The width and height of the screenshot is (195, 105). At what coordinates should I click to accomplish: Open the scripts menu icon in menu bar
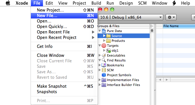(174, 3)
